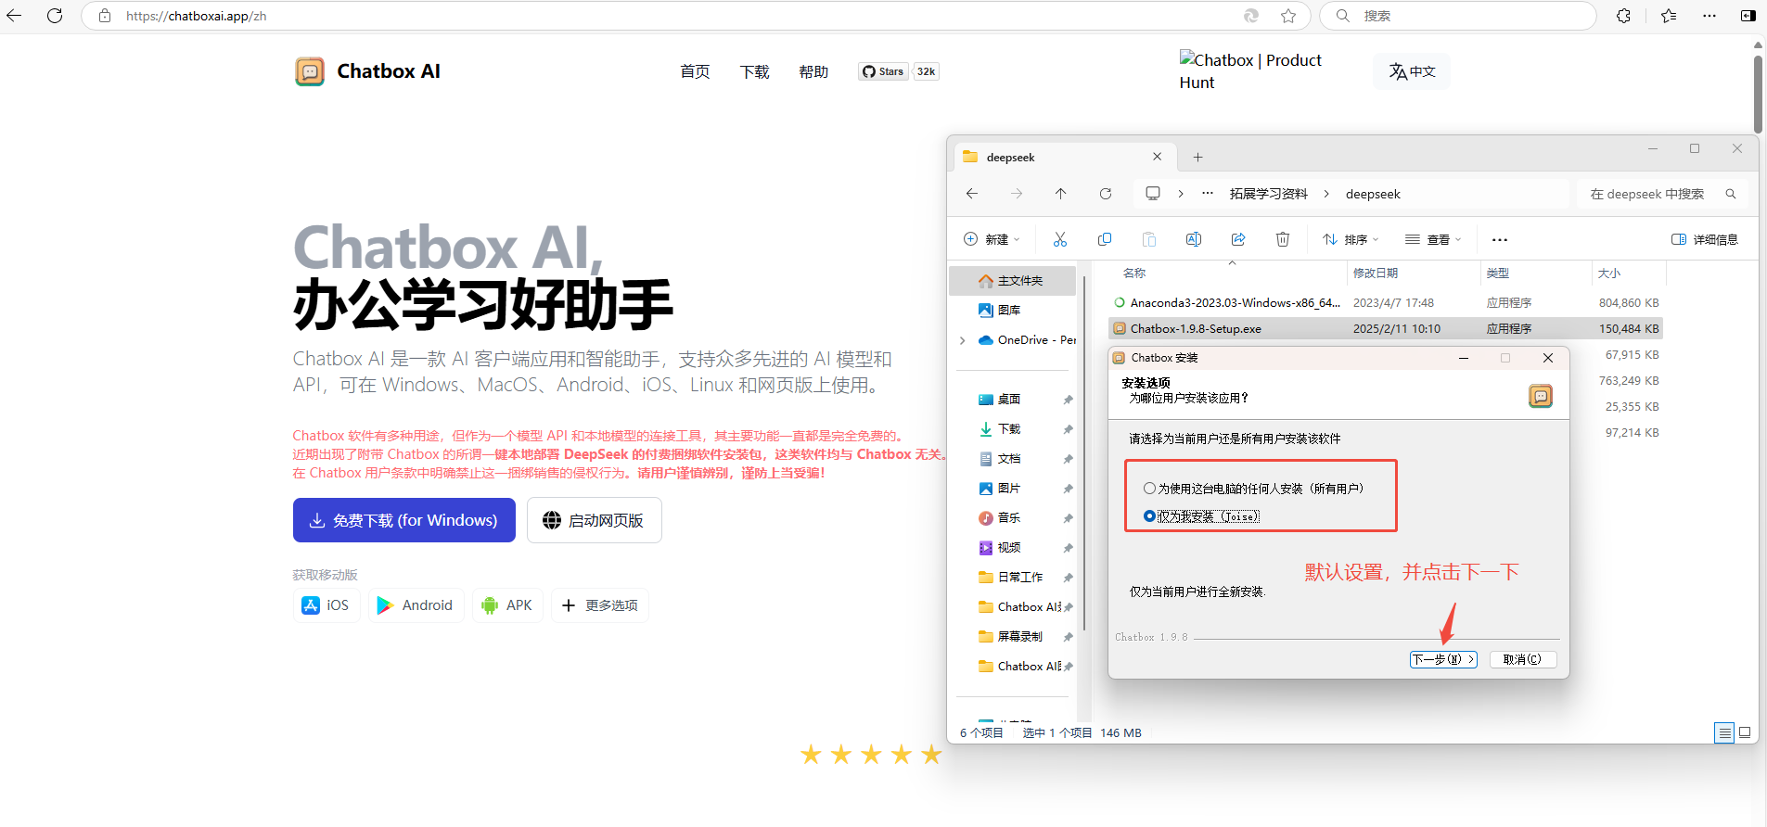Add a new Explorer tab
The height and width of the screenshot is (827, 1767).
tap(1197, 158)
